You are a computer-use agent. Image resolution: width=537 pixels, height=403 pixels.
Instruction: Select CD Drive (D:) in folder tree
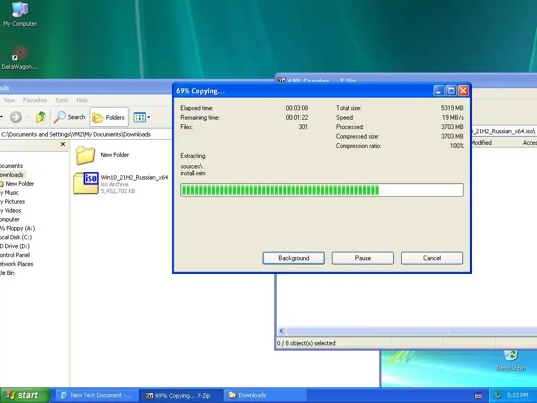click(15, 246)
